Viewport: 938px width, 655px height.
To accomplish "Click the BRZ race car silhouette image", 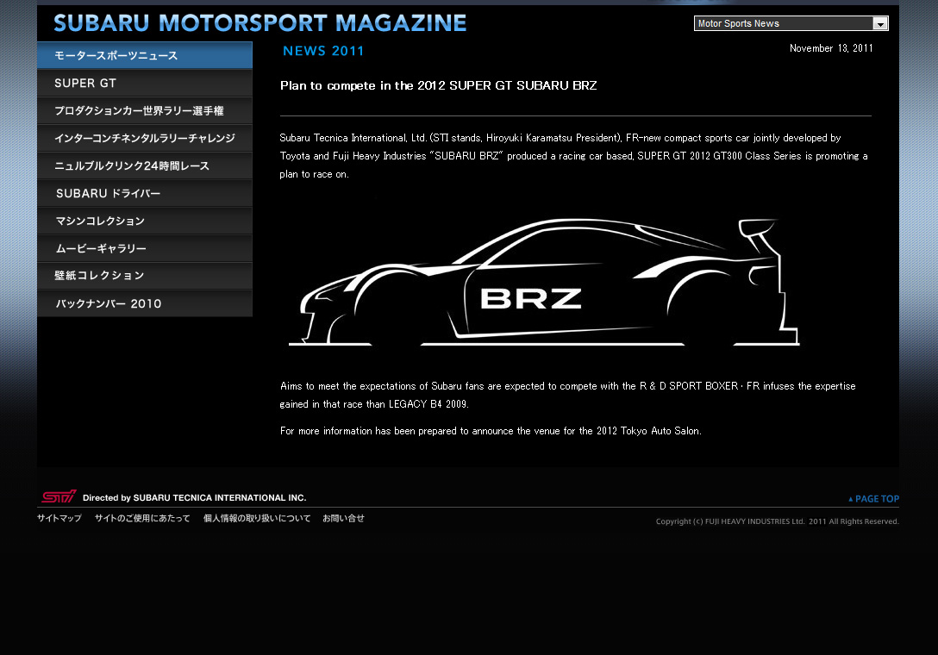I will [543, 283].
